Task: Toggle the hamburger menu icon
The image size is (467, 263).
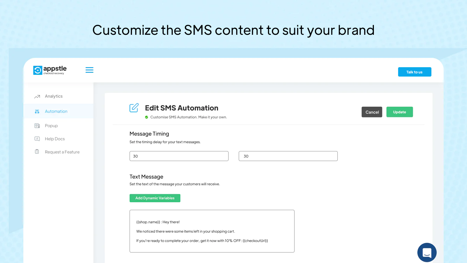Action: (89, 70)
